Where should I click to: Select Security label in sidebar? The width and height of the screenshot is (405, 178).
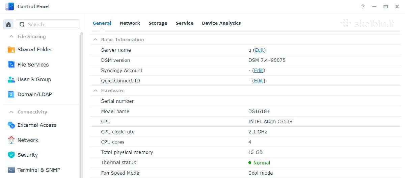[28, 155]
